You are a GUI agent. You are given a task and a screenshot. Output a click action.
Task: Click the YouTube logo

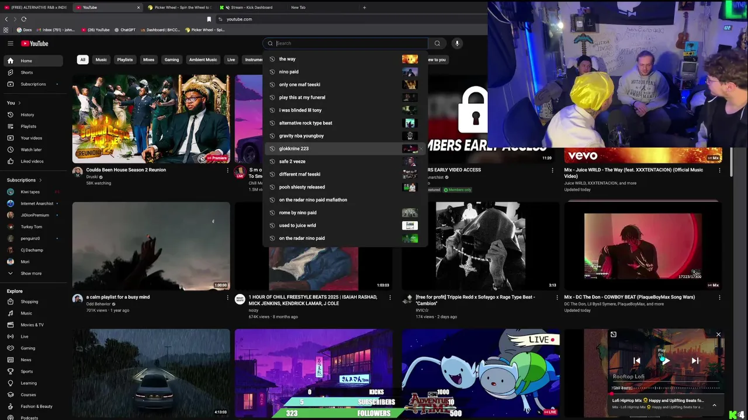coord(34,43)
